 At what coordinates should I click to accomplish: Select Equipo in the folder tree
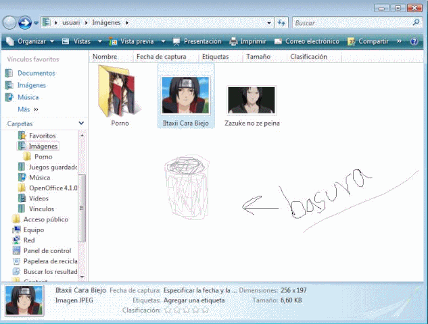click(x=28, y=230)
